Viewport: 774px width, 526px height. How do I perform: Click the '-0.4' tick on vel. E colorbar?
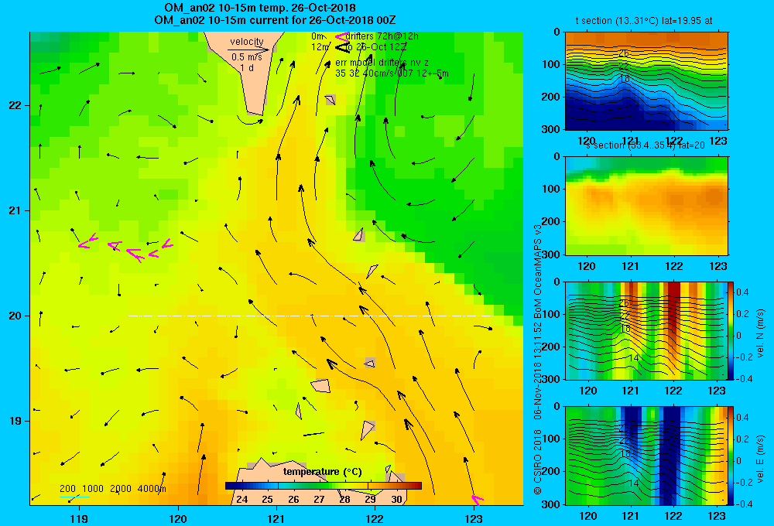(744, 504)
